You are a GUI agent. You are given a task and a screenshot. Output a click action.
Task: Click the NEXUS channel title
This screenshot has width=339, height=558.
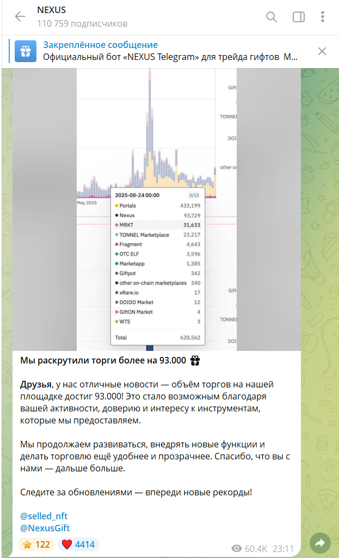coord(52,10)
